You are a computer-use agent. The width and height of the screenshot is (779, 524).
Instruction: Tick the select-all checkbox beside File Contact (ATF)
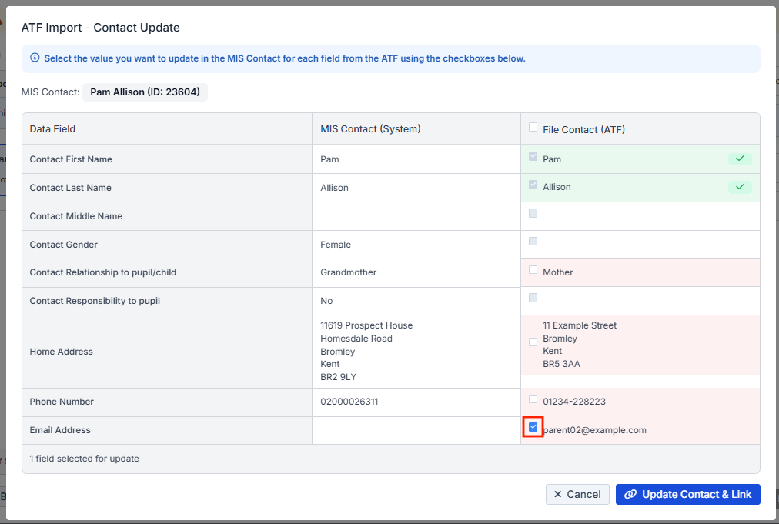click(x=533, y=127)
